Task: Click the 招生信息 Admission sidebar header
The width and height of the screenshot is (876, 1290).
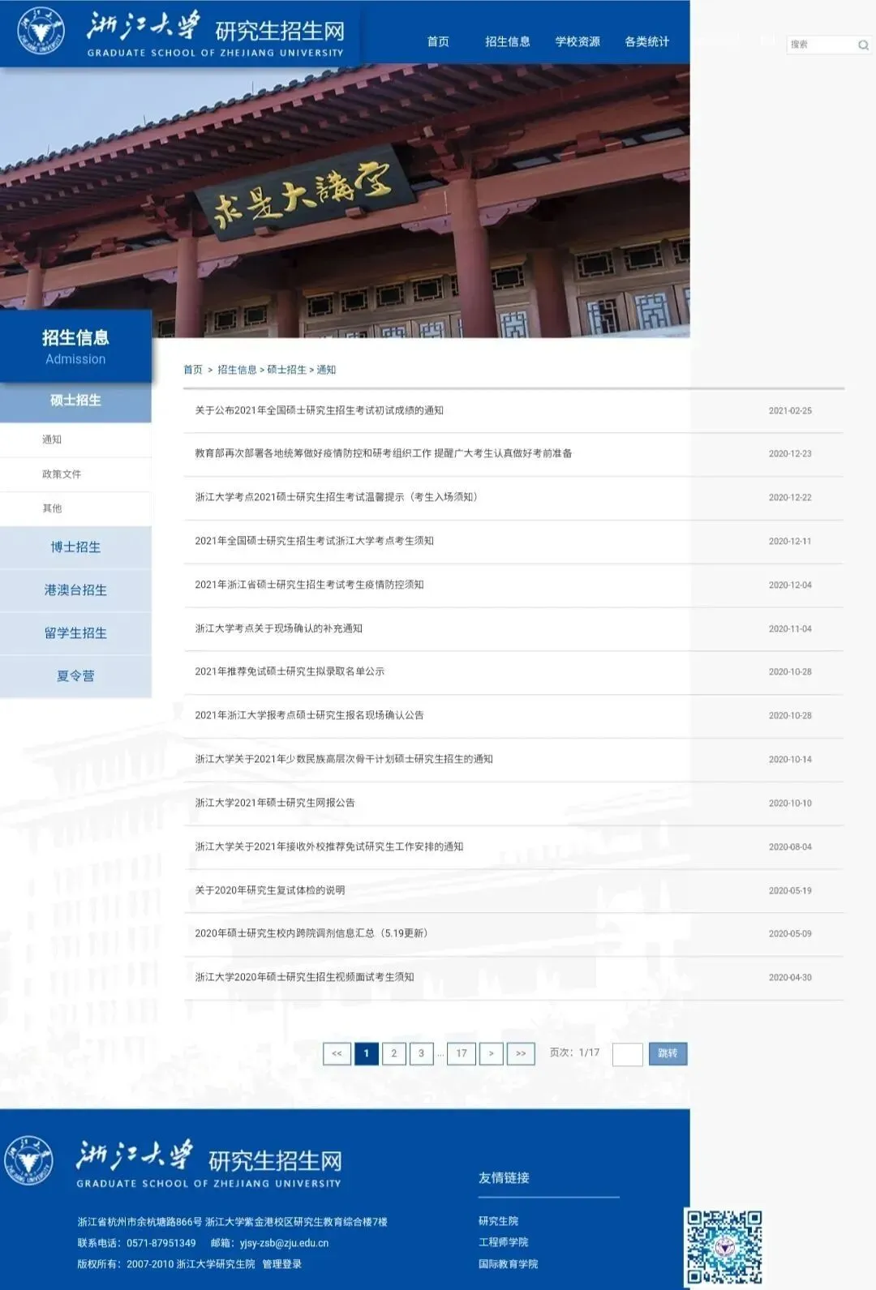Action: click(75, 346)
